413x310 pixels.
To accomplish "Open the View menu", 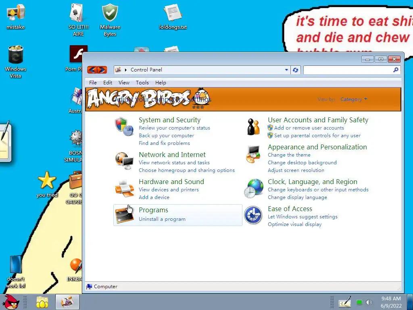I will pos(124,83).
